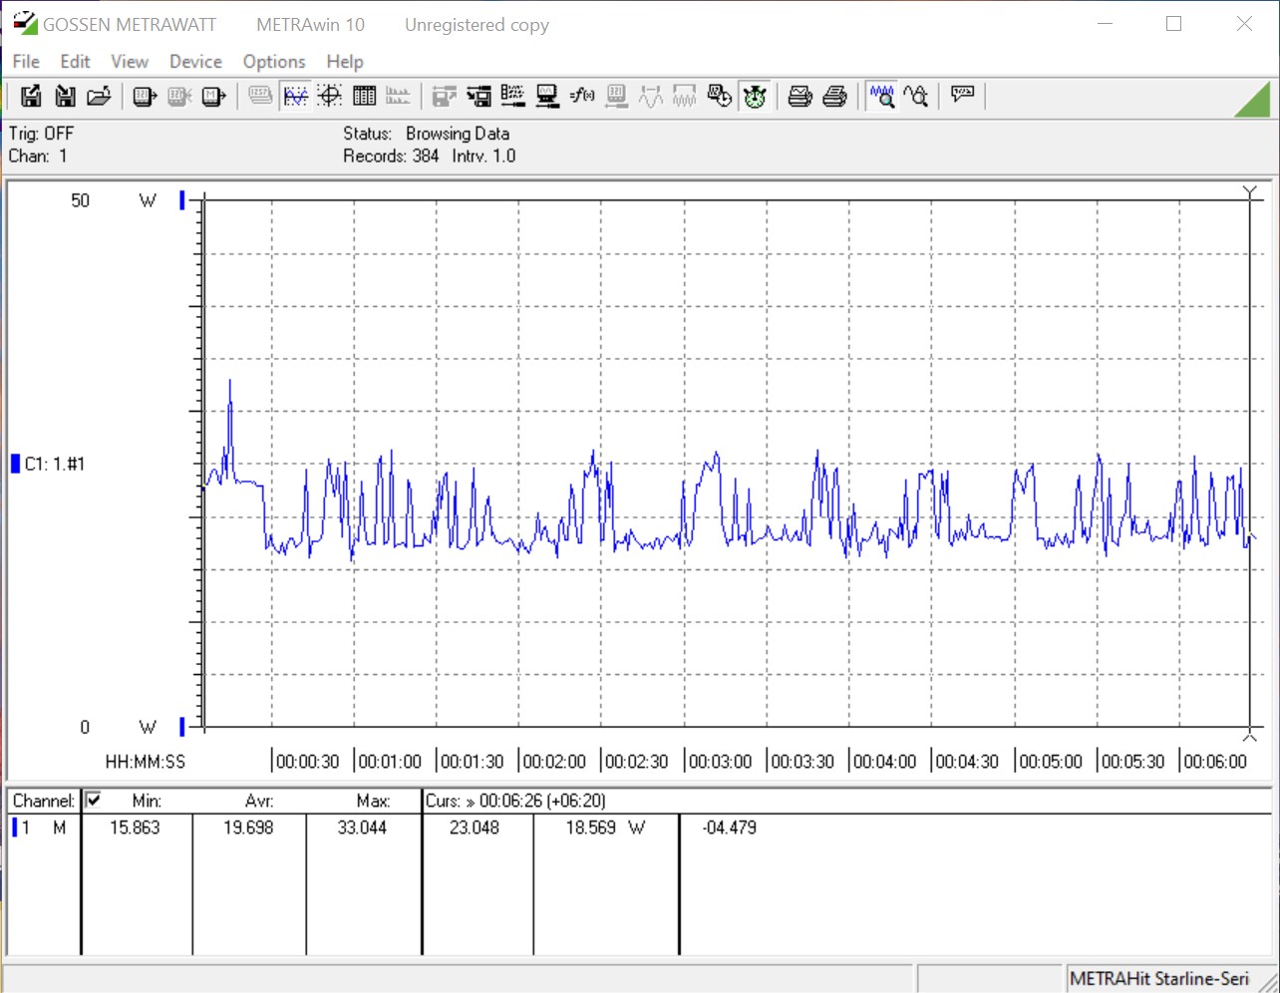The width and height of the screenshot is (1280, 993).
Task: Click the first meter display icon with arrow
Action: (x=146, y=96)
